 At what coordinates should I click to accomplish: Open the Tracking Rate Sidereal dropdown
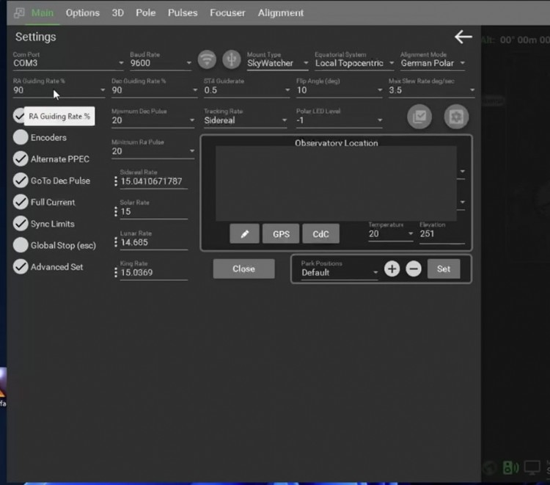pyautogui.click(x=244, y=120)
